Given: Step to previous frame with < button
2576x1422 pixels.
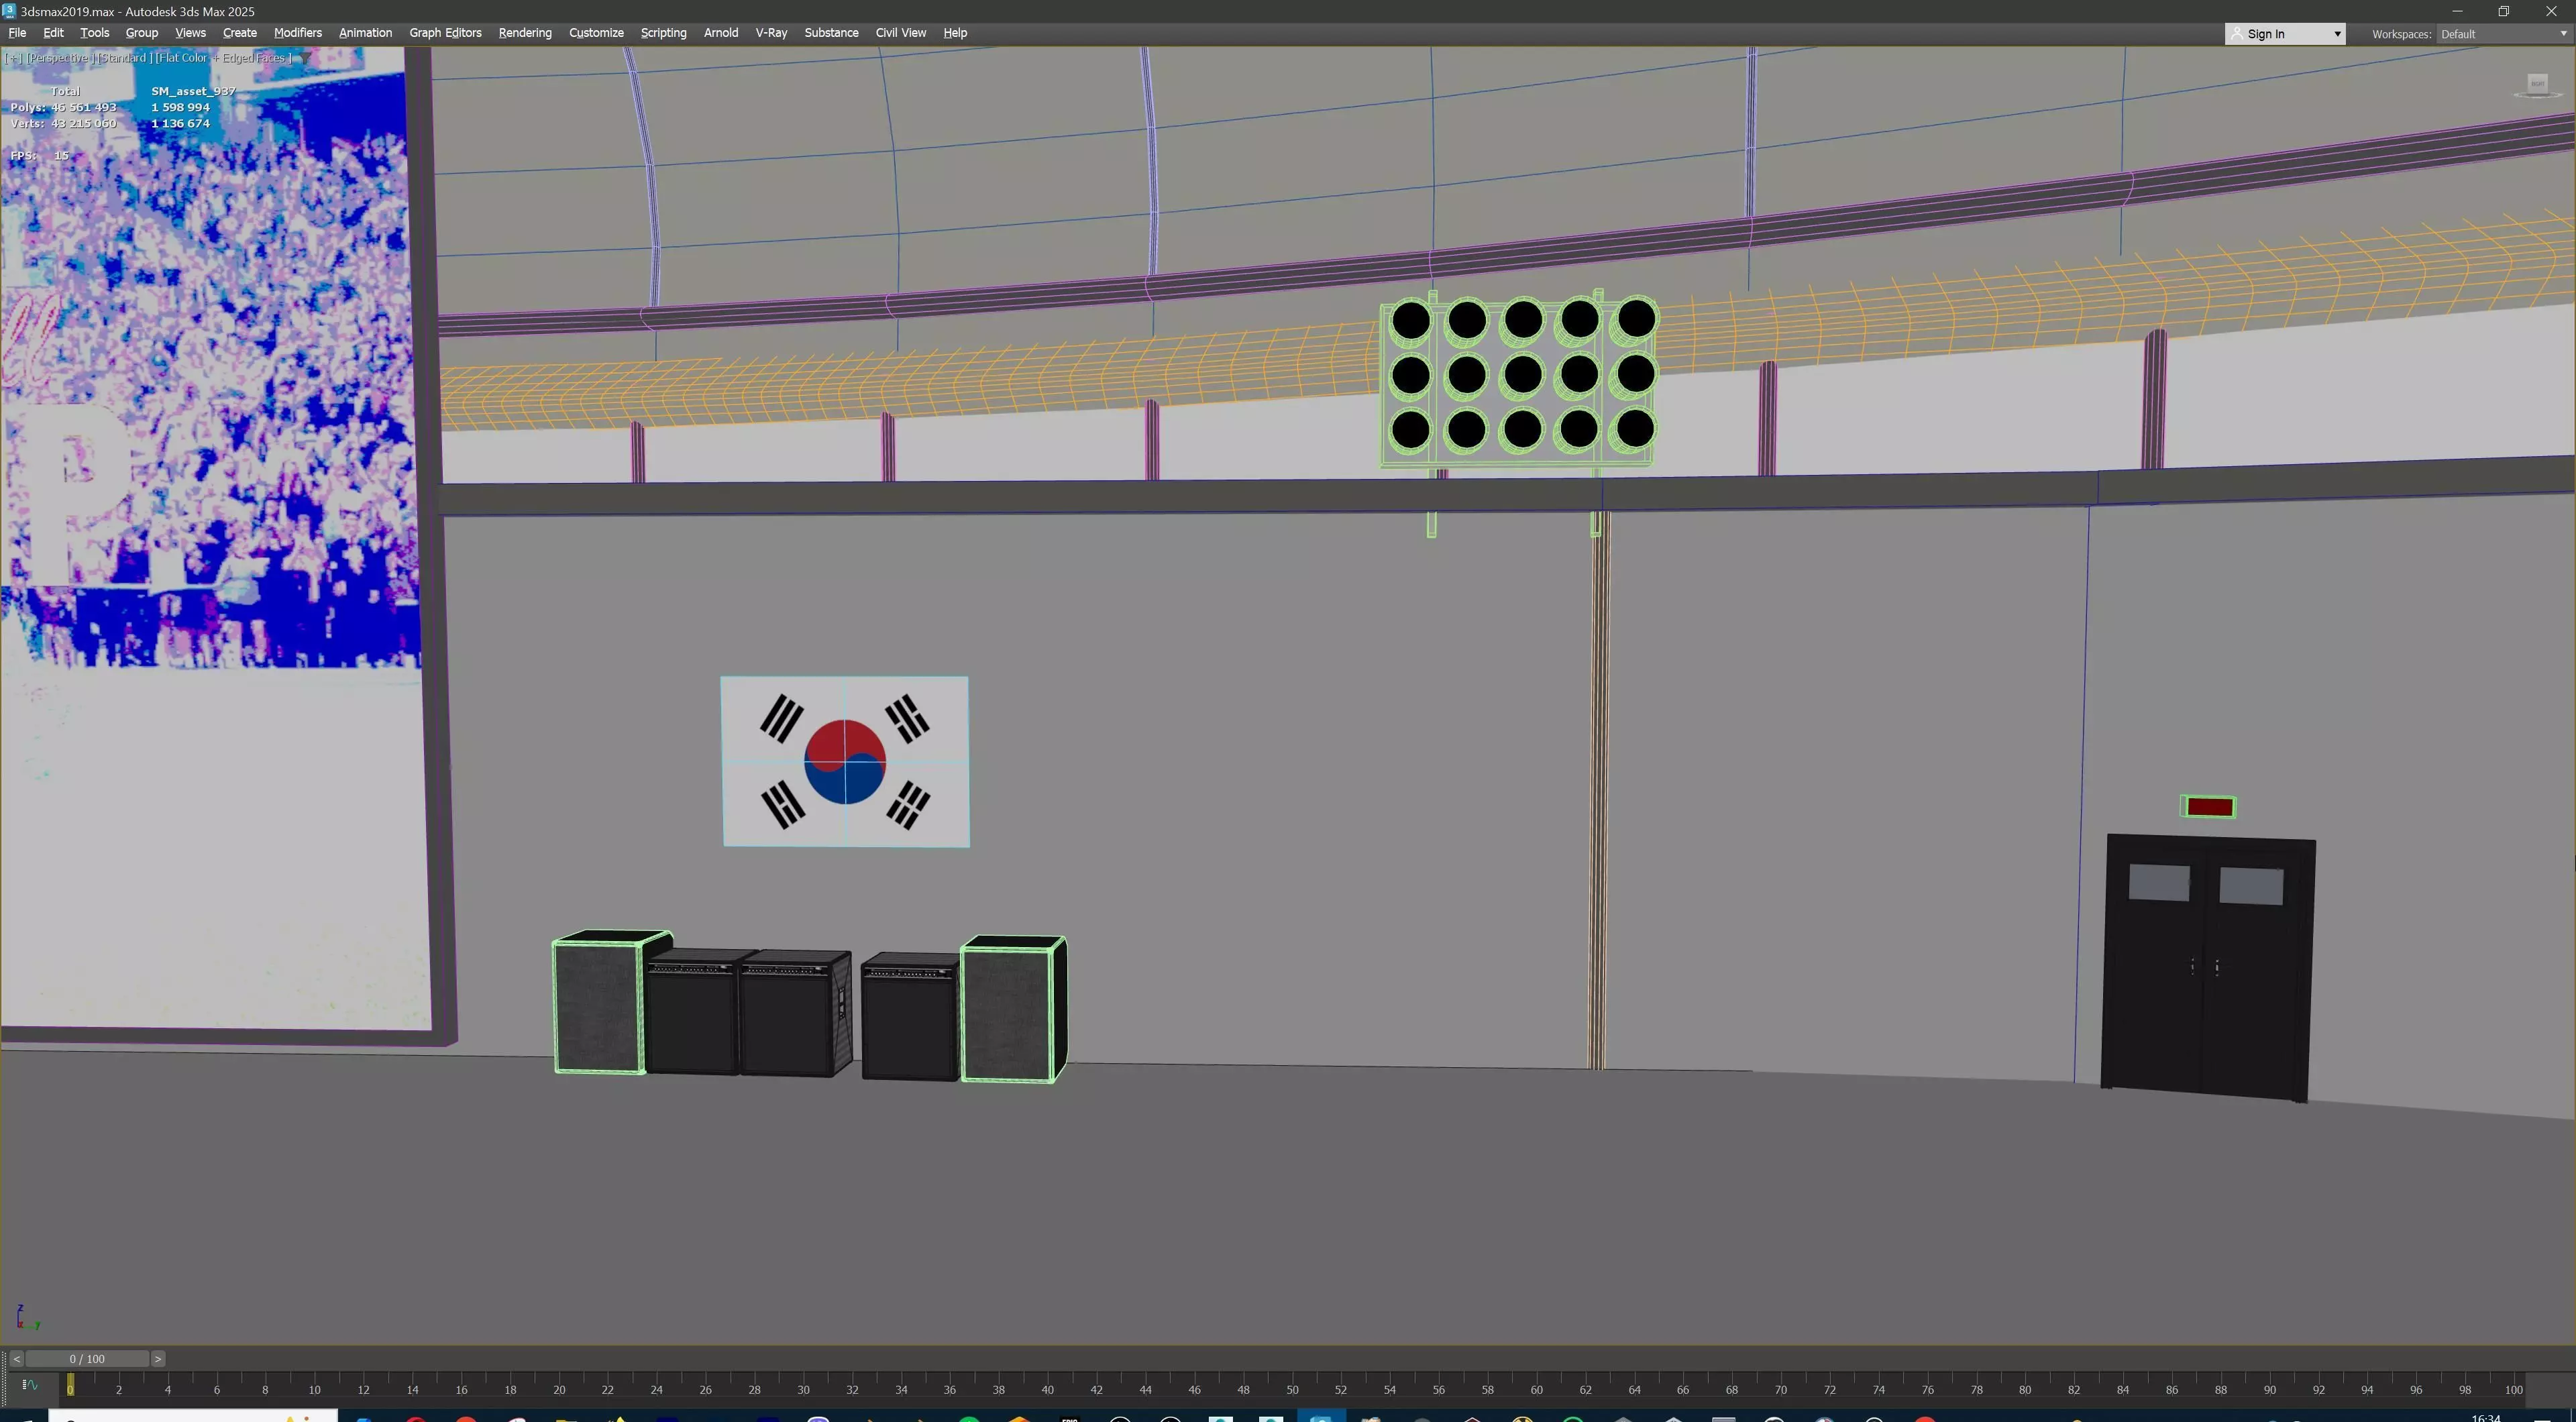Looking at the screenshot, I should click(16, 1359).
